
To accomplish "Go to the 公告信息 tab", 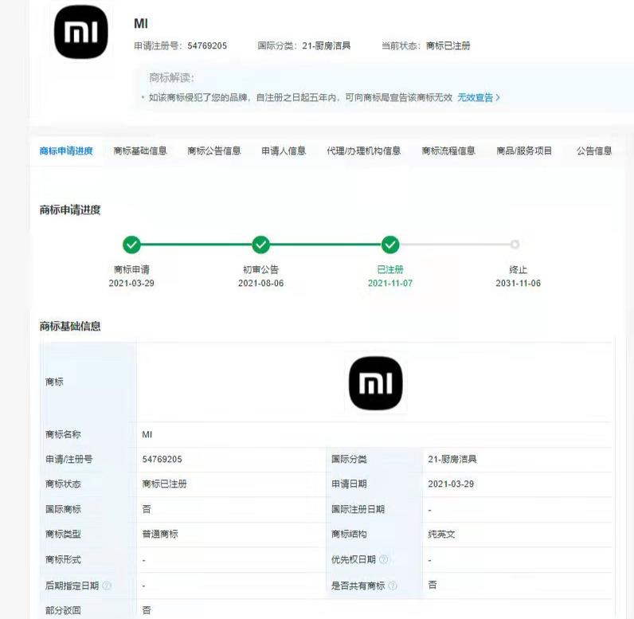I will 594,151.
